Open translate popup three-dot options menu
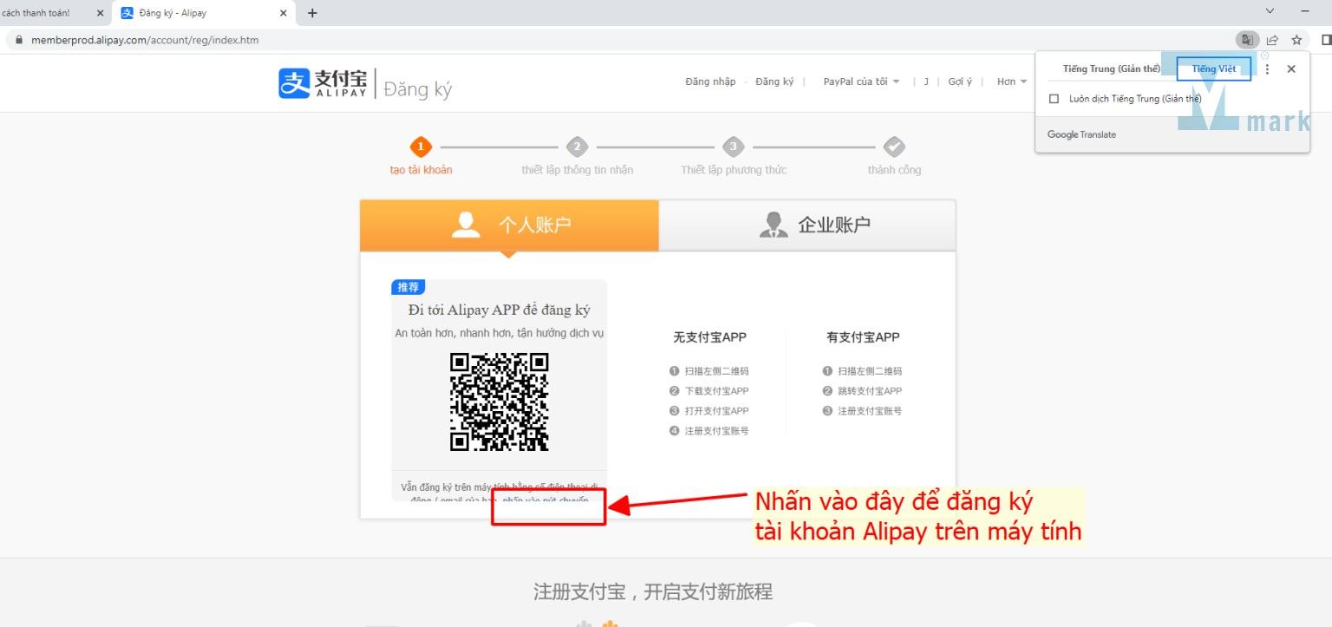Image resolution: width=1332 pixels, height=627 pixels. pos(1267,69)
